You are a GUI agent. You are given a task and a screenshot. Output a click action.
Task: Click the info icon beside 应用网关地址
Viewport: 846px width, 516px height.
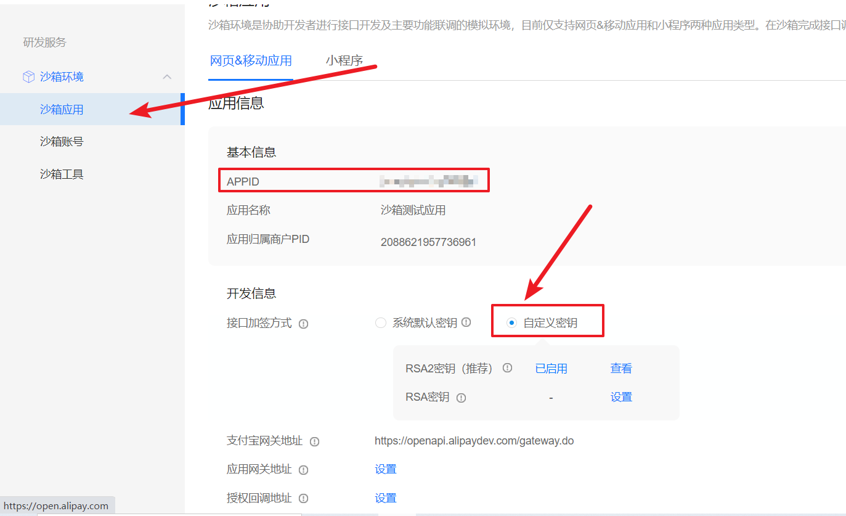303,470
